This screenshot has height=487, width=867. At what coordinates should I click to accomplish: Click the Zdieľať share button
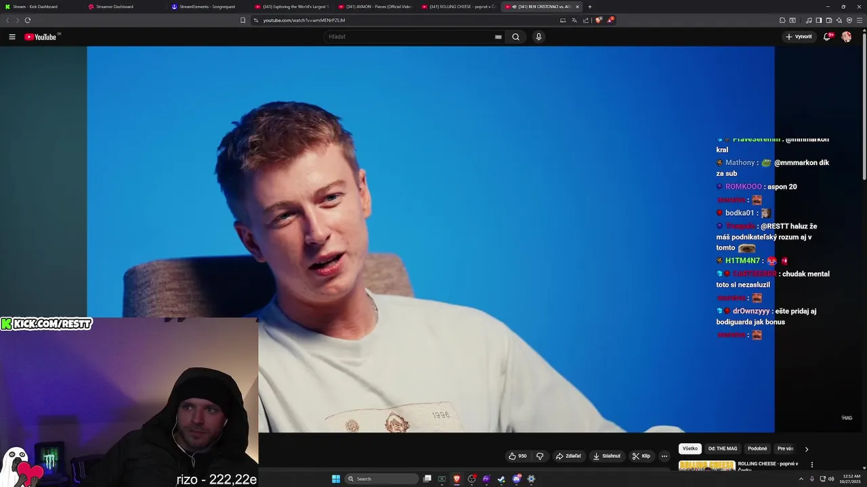(x=569, y=456)
